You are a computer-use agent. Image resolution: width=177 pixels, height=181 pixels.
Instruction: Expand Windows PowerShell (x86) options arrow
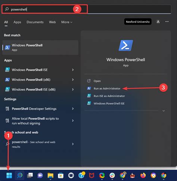coord(73,80)
